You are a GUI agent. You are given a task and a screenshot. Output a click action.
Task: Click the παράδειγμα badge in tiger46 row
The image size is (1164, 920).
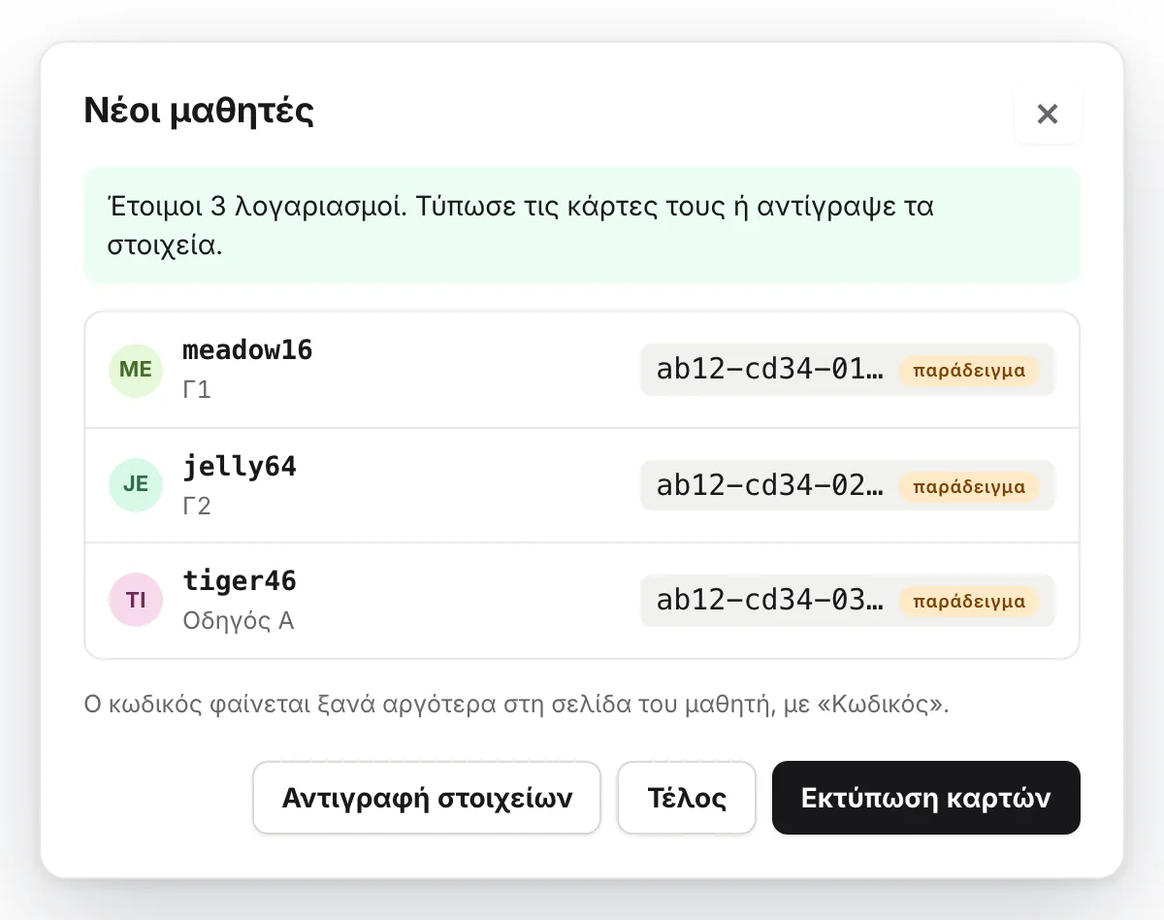[x=969, y=602]
